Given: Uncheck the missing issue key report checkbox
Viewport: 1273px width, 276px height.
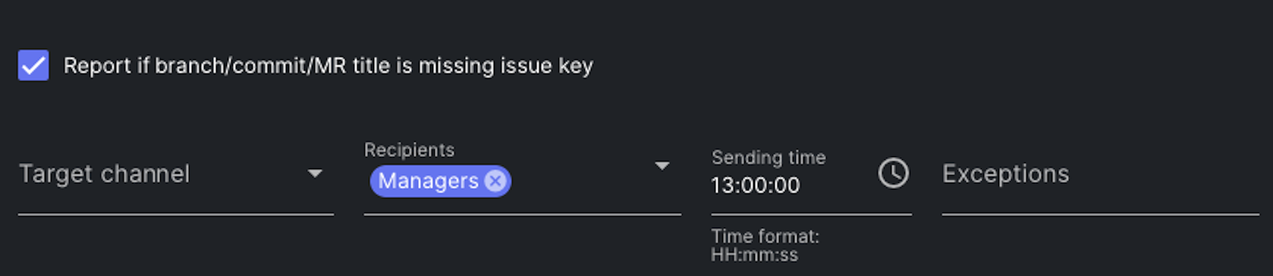Looking at the screenshot, I should pos(33,65).
